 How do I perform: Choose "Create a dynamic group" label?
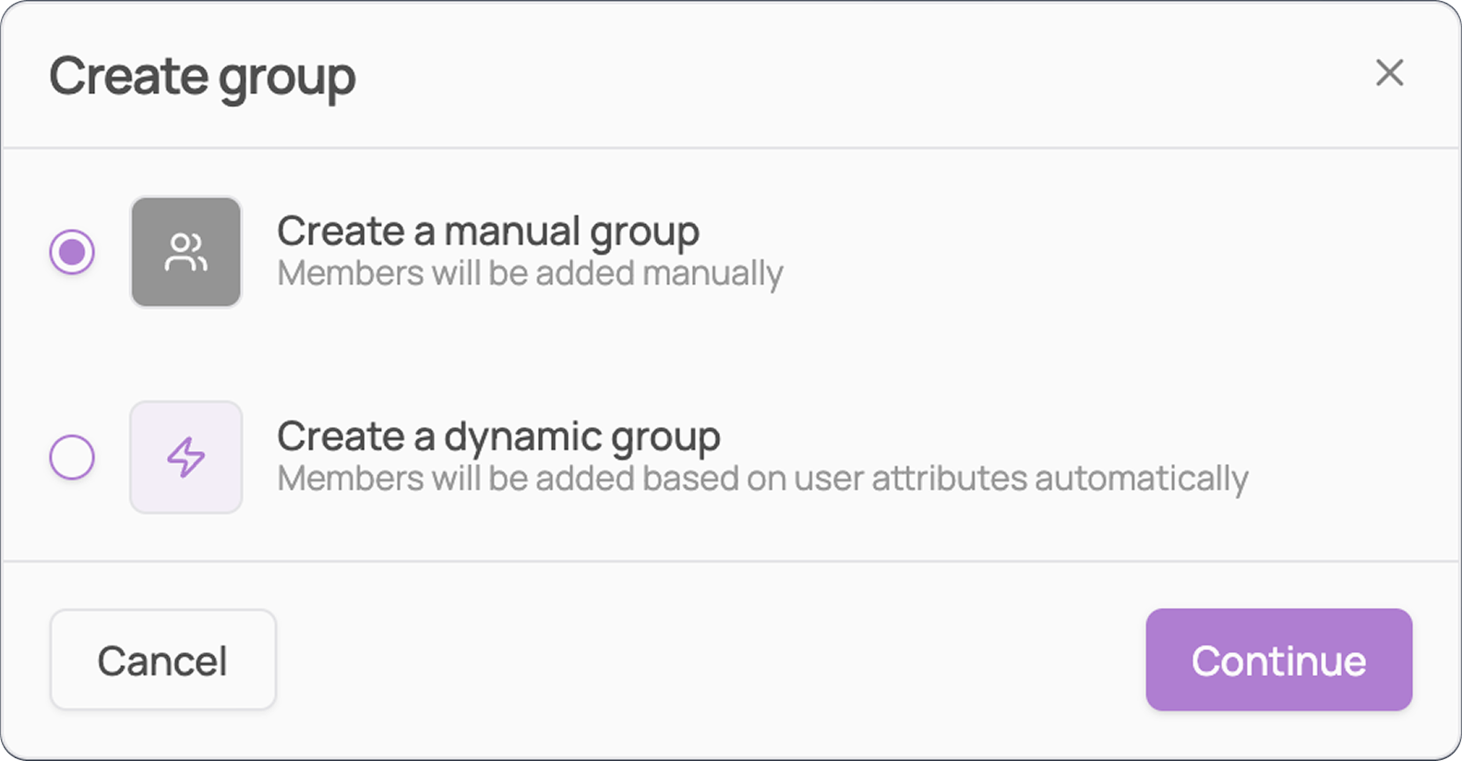498,438
